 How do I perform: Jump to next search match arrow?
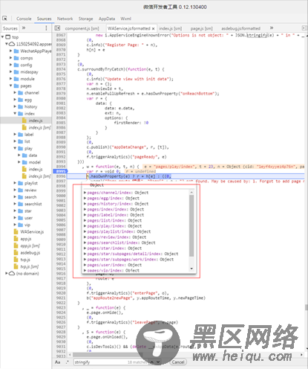click(158, 362)
